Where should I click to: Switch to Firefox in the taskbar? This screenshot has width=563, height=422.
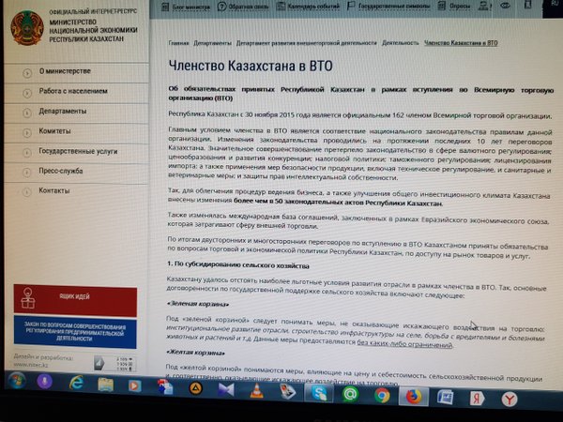pos(413,395)
